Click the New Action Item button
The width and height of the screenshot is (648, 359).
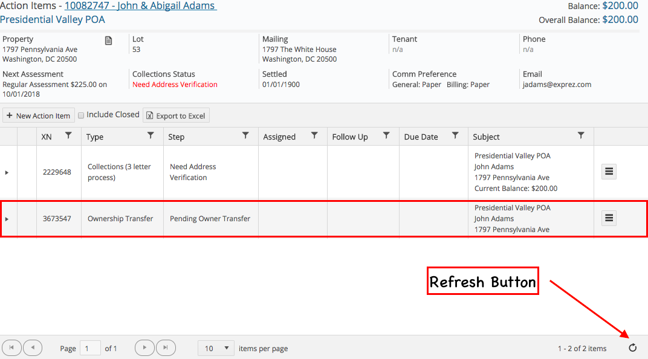coord(38,115)
